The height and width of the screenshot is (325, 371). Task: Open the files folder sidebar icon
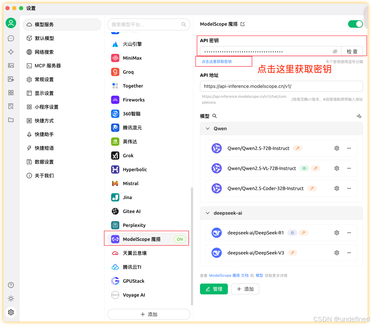[x=11, y=120]
